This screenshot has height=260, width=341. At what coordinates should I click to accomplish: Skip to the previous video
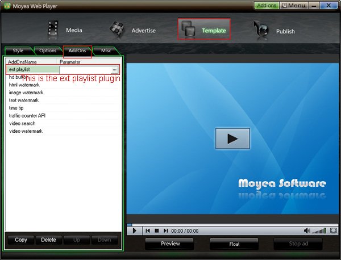click(148, 230)
